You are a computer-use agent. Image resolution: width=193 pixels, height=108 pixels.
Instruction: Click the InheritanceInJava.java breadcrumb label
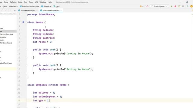[30, 6]
